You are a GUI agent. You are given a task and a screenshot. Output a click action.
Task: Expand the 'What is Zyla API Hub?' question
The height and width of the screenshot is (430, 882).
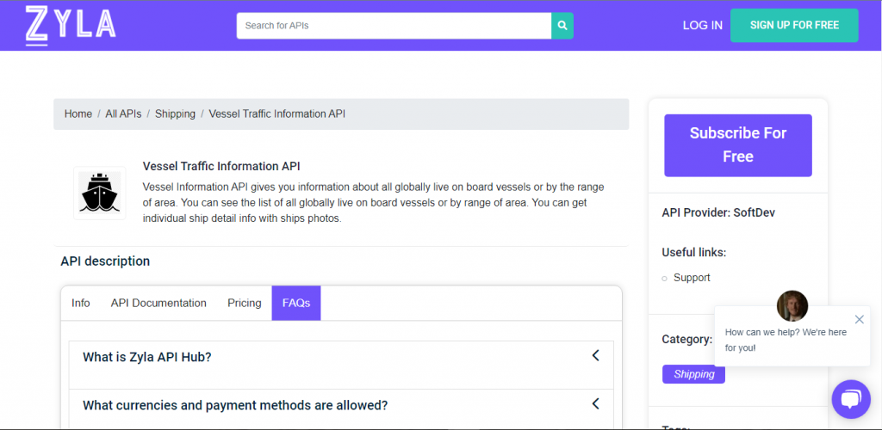(x=146, y=357)
